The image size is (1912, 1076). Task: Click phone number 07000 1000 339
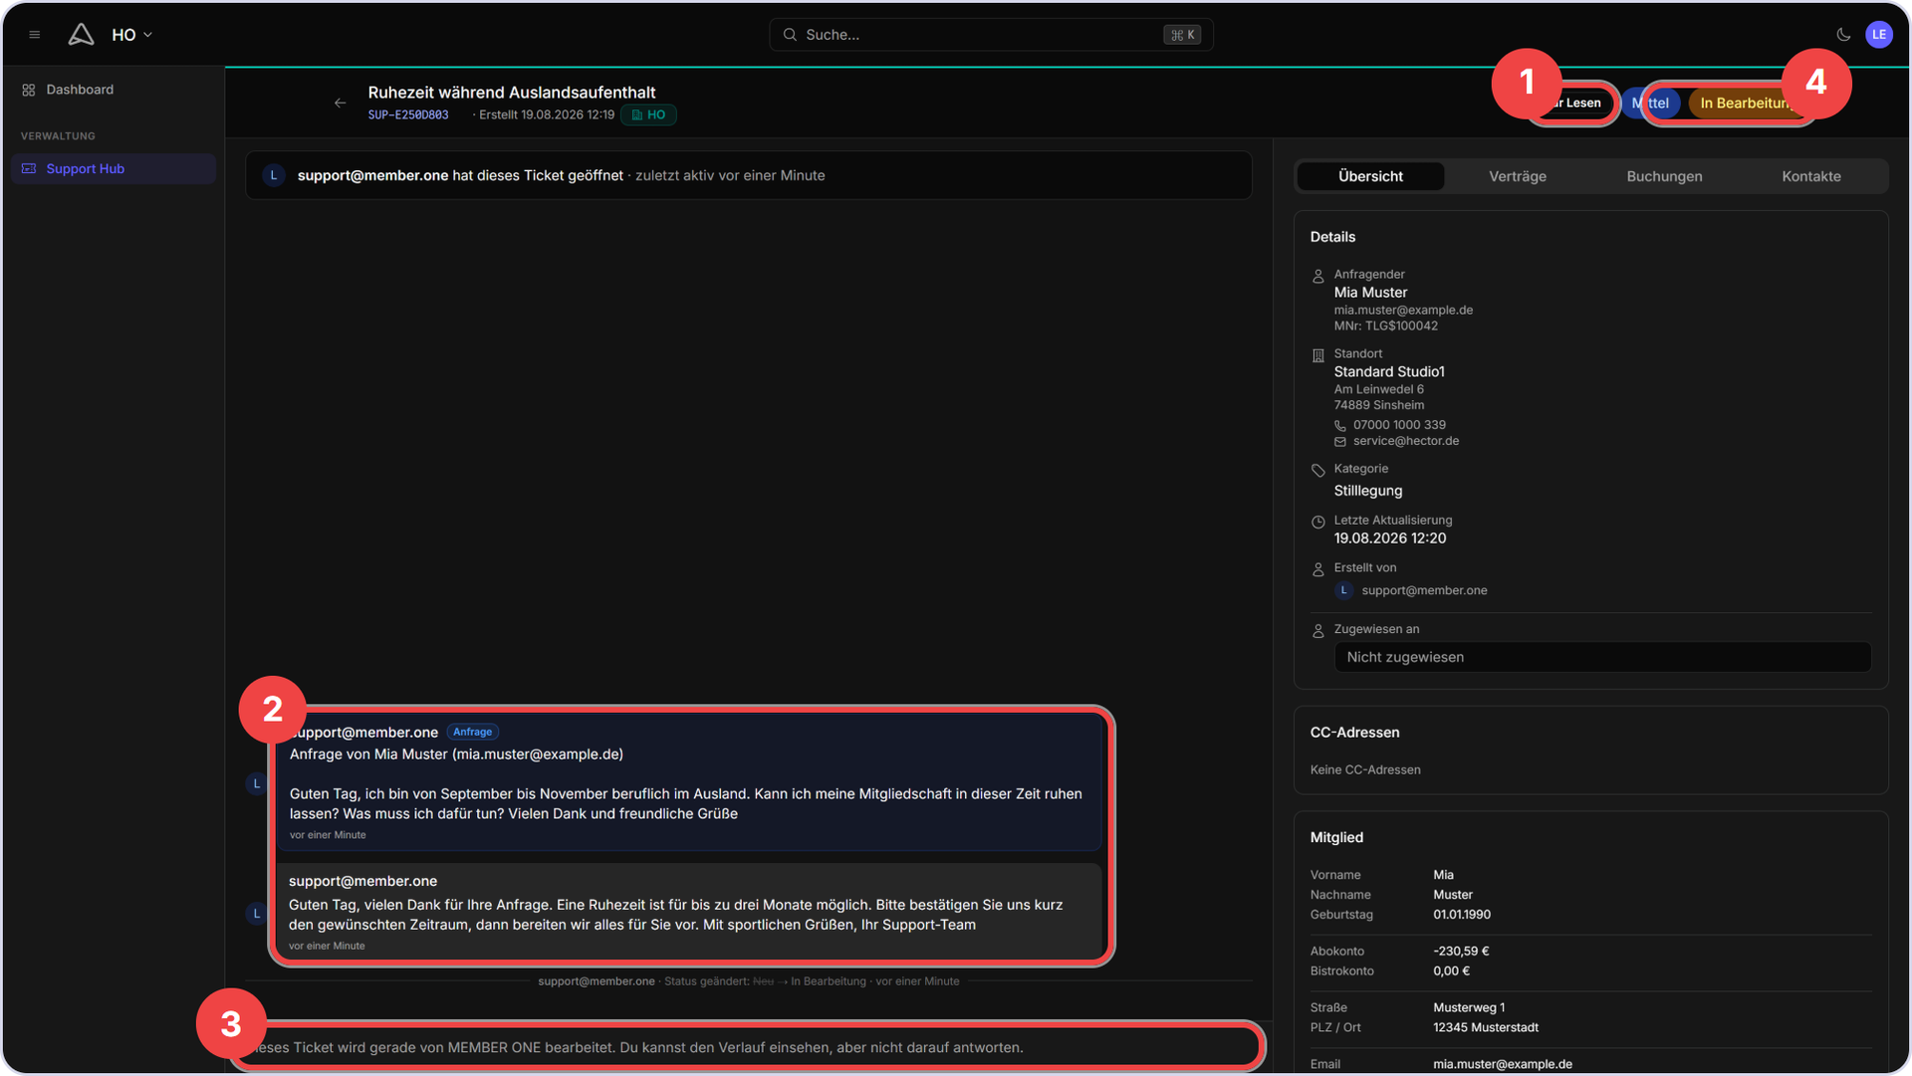coord(1399,425)
